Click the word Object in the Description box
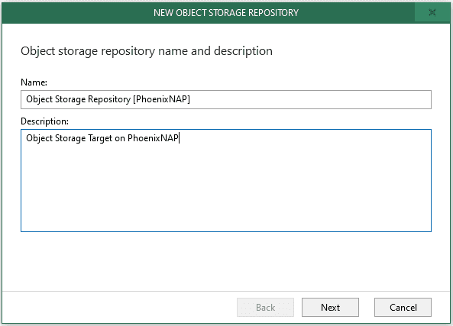The image size is (453, 326). (40, 138)
